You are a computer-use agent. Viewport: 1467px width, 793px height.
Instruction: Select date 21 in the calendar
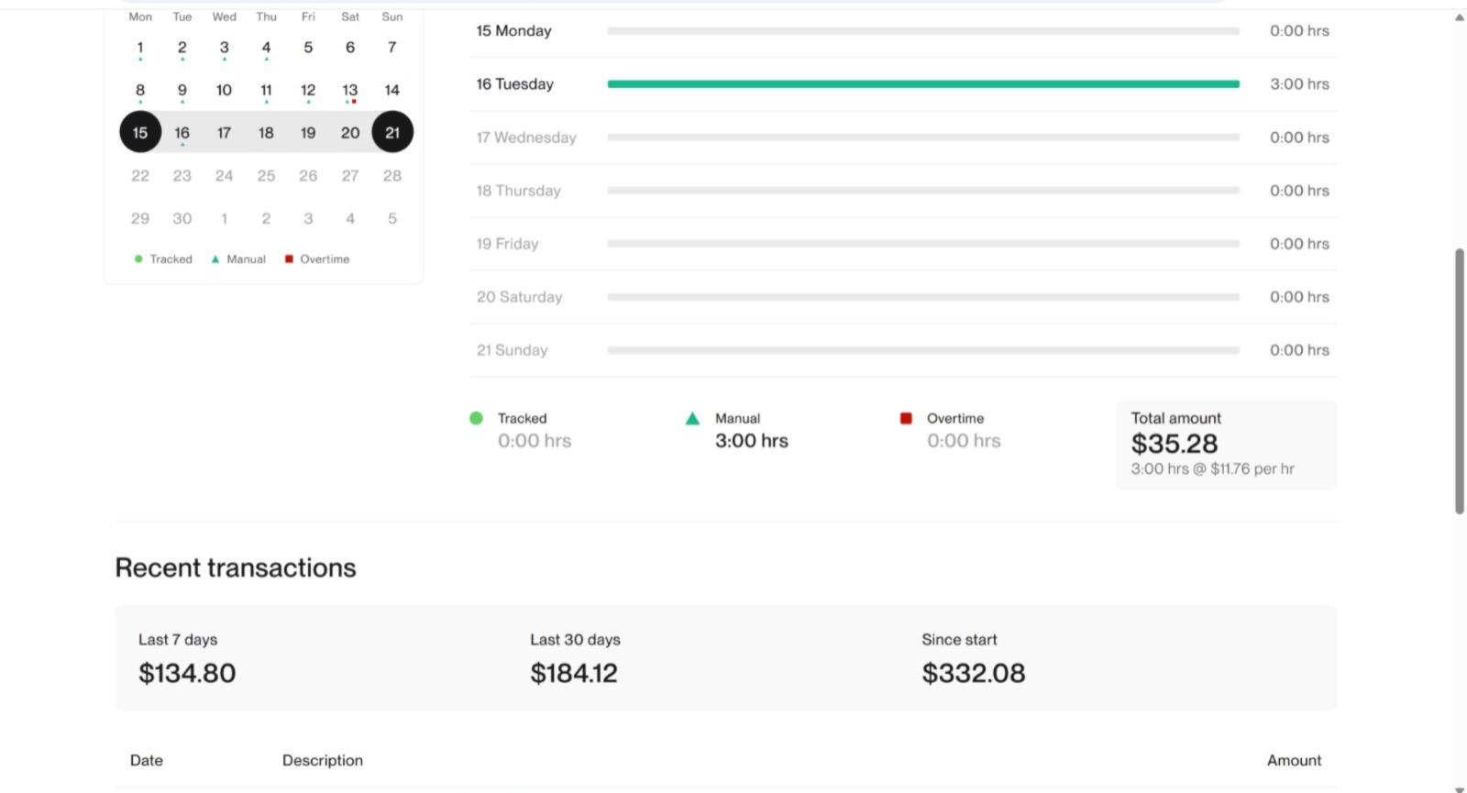392,133
